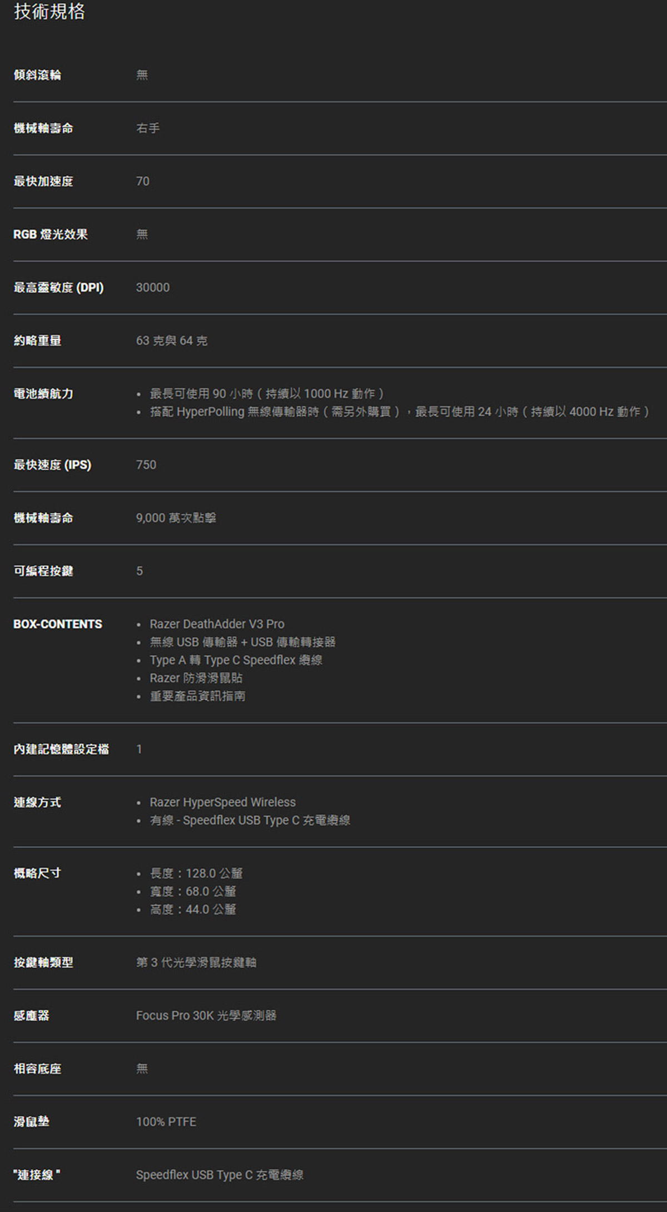Select the "9,000 萬次點擊" value
Image resolution: width=667 pixels, height=1212 pixels.
pyautogui.click(x=176, y=518)
